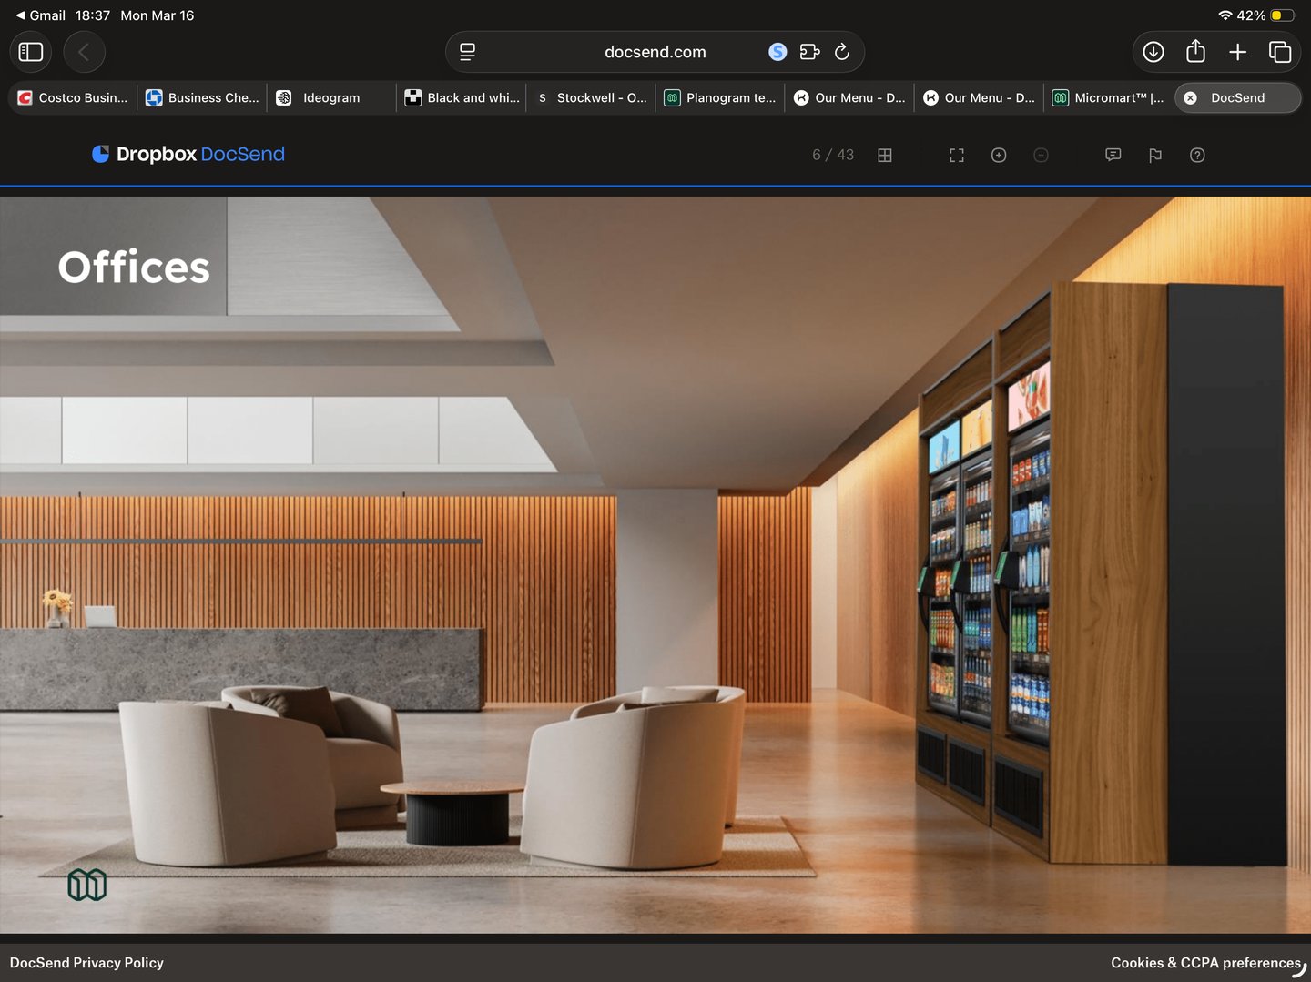The image size is (1311, 982).
Task: Open the comments icon in DocSend toolbar
Action: 1113,156
